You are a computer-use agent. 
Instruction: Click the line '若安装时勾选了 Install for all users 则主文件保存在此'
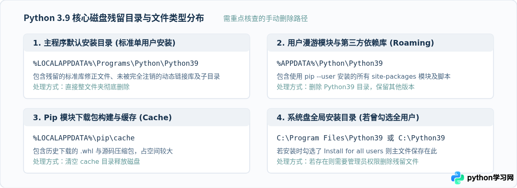[x=357, y=151]
